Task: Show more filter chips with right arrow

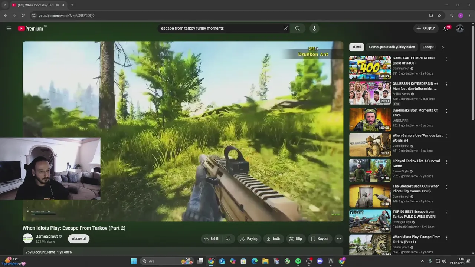Action: click(x=442, y=47)
